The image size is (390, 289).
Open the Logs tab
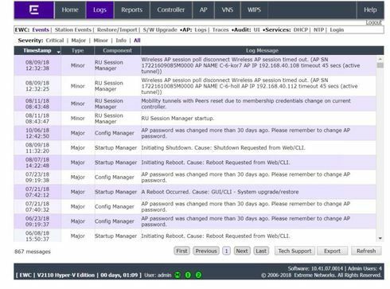coord(99,10)
